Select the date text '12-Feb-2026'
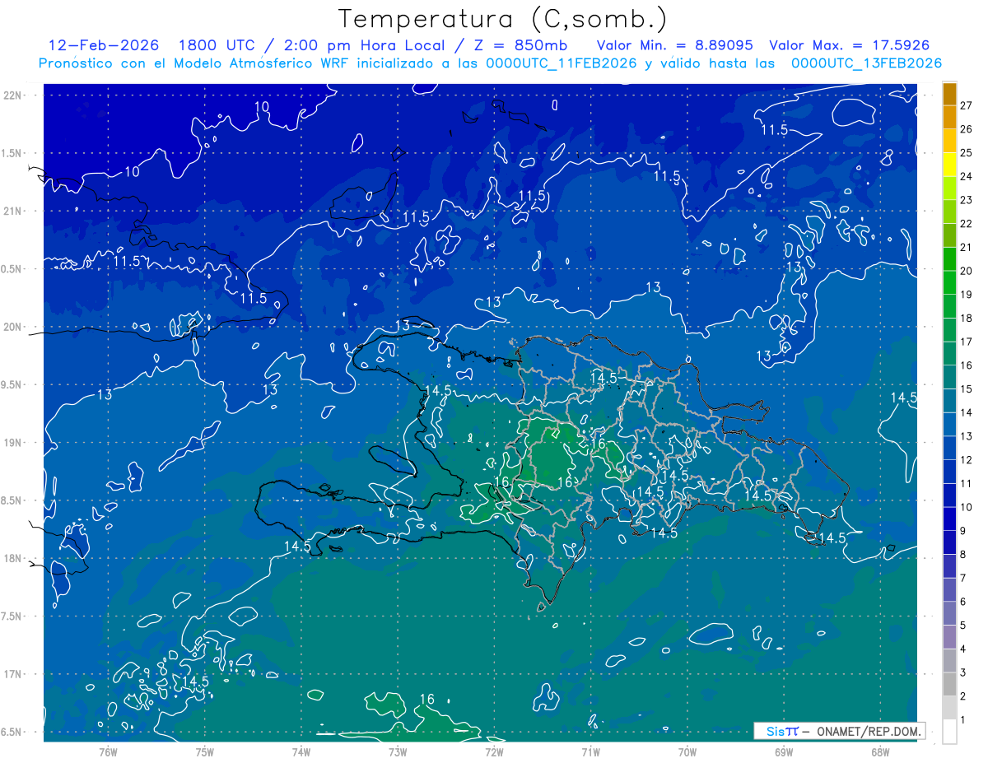This screenshot has height=763, width=988. click(103, 46)
